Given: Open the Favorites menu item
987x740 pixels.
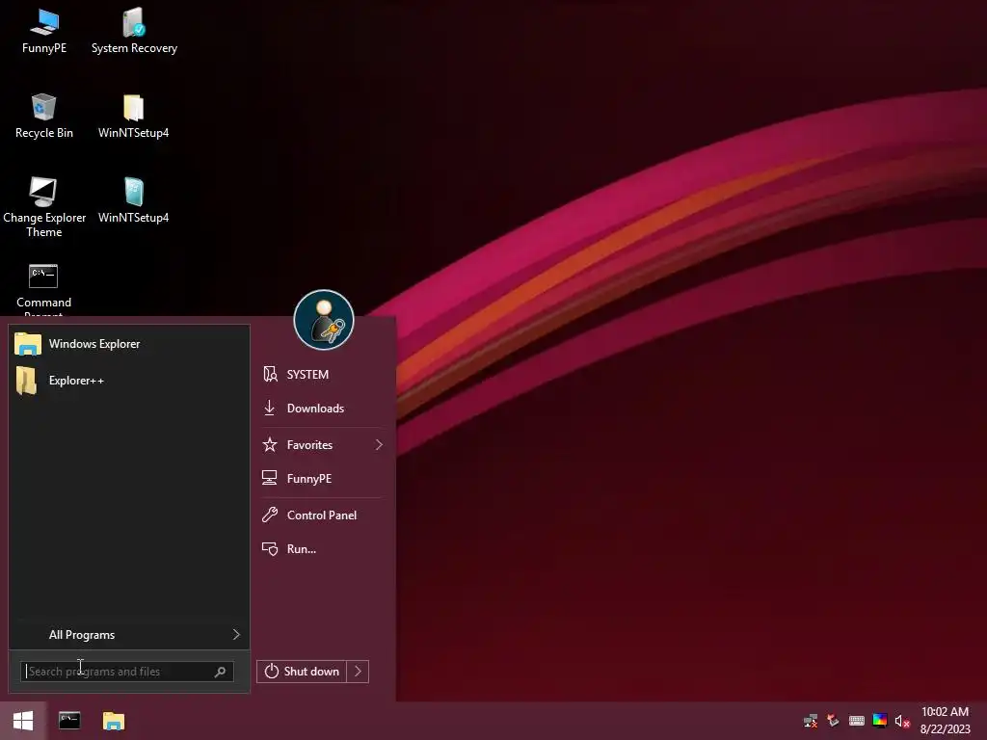Looking at the screenshot, I should tap(321, 445).
